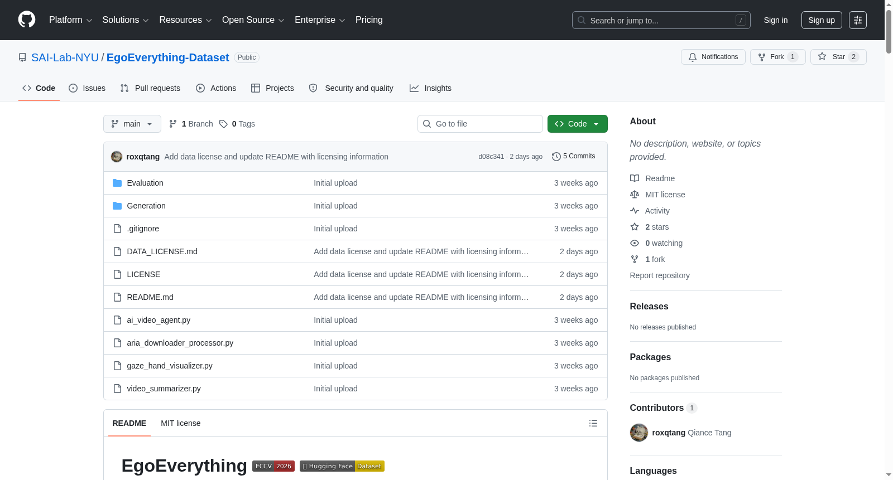The image size is (893, 480).
Task: Click the file icon next to DATA_LICENSE.md
Action: pos(117,251)
